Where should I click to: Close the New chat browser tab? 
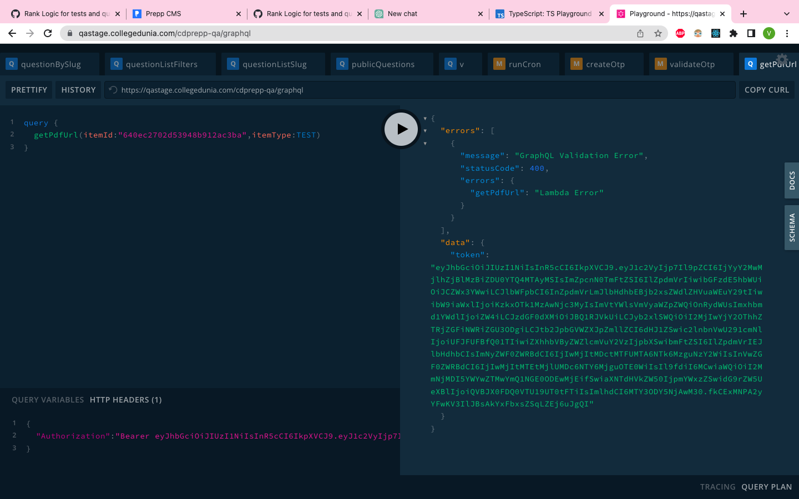click(x=481, y=14)
